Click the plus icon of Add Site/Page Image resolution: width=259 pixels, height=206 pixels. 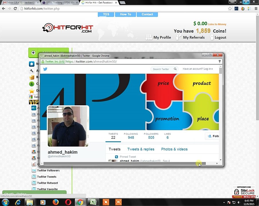(33, 53)
